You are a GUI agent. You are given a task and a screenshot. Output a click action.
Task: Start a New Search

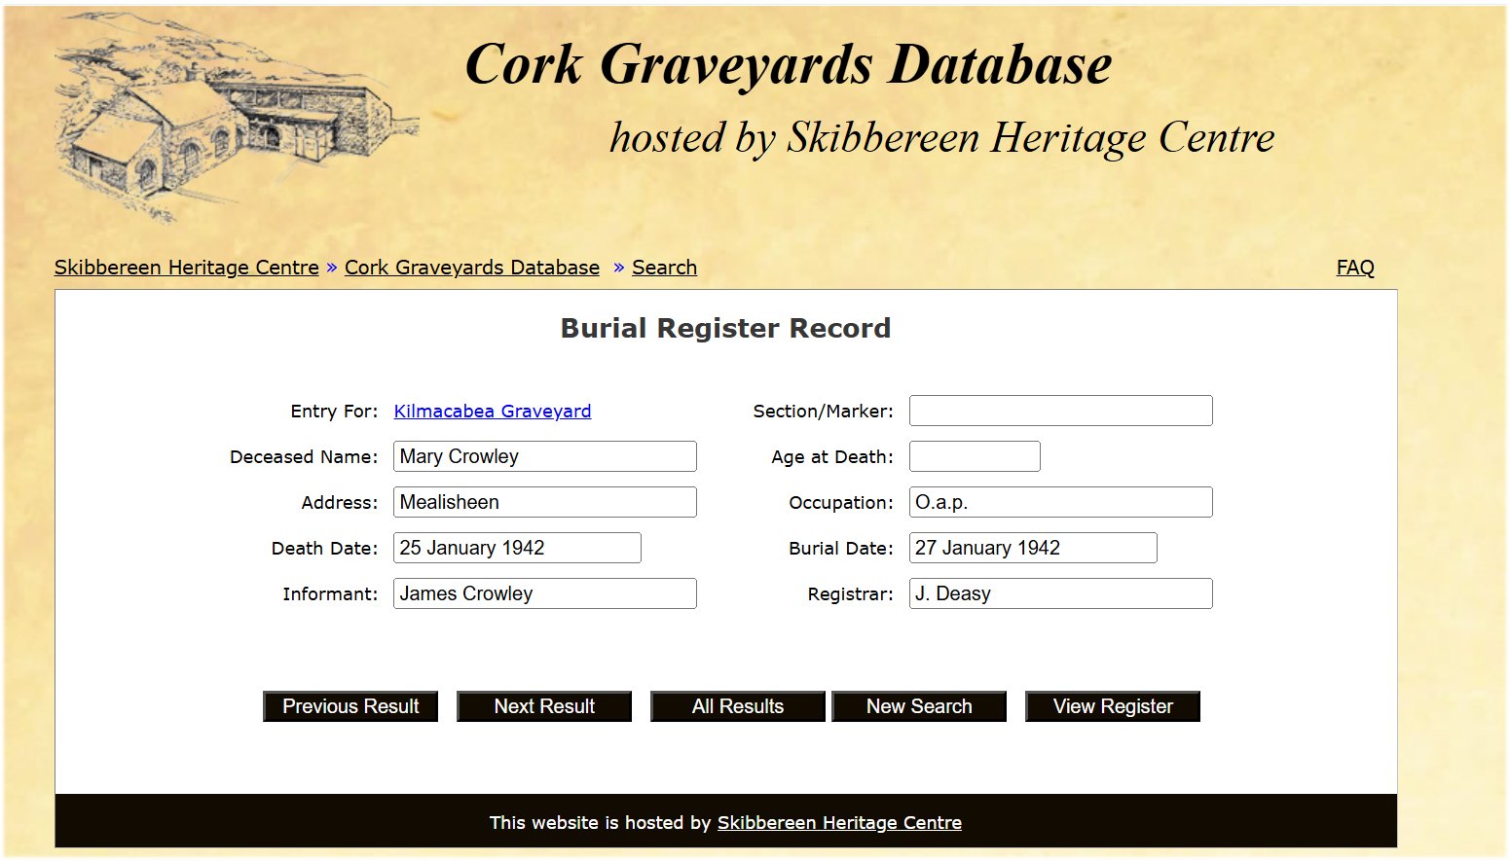(919, 706)
